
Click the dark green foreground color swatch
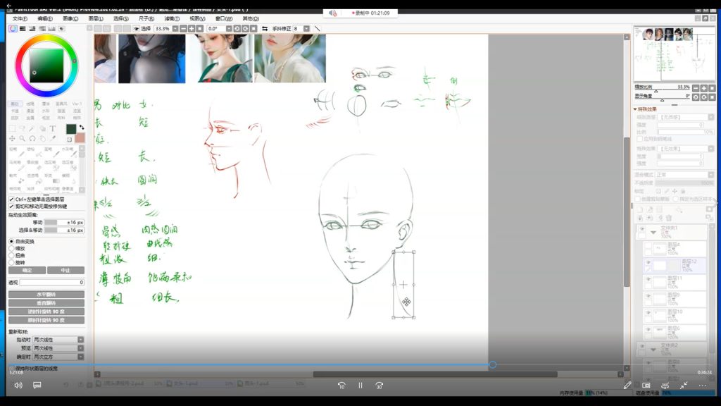(71, 129)
